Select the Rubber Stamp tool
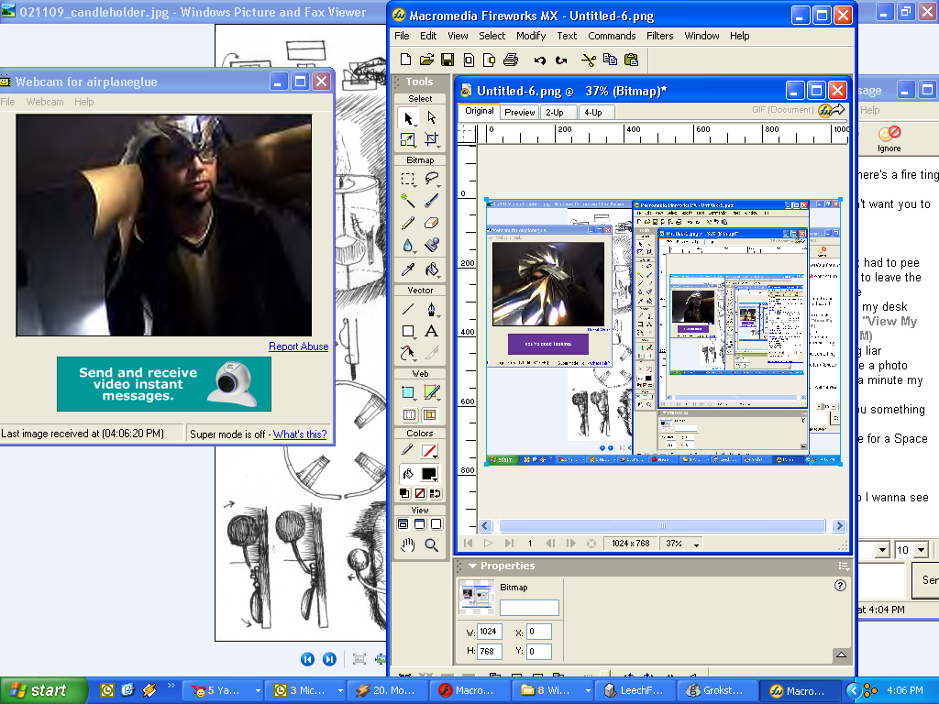This screenshot has width=939, height=704. (431, 246)
